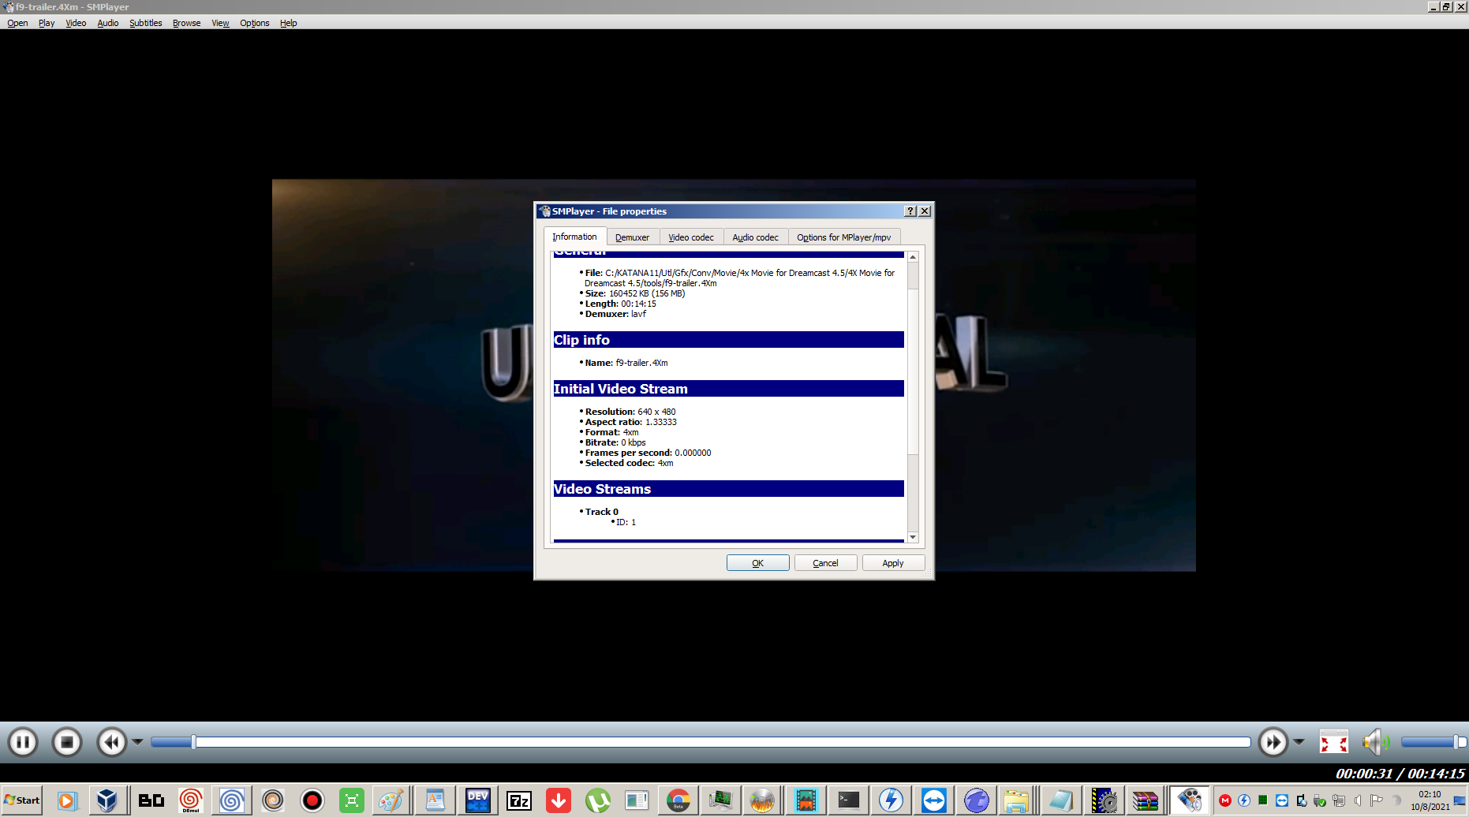The image size is (1469, 817).
Task: Open the red download arrow taskbar icon
Action: click(x=559, y=801)
